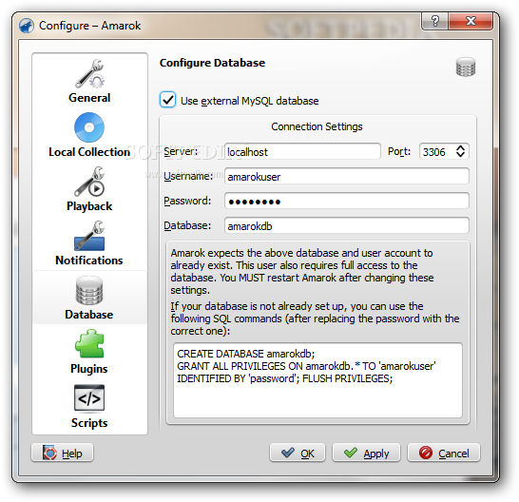The height and width of the screenshot is (502, 519).
Task: Click the Cancel button
Action: pos(444,453)
